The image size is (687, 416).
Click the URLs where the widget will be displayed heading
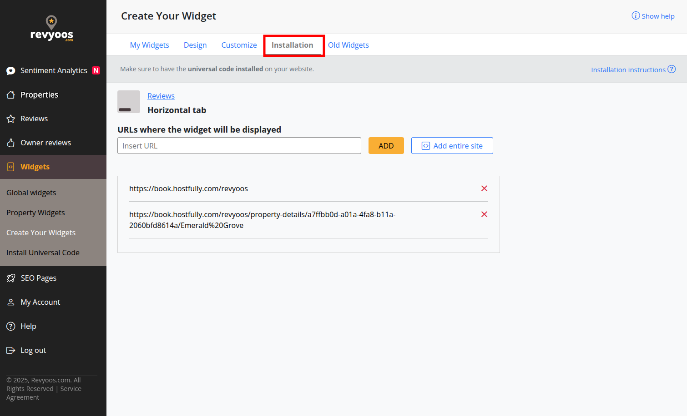[x=199, y=129]
